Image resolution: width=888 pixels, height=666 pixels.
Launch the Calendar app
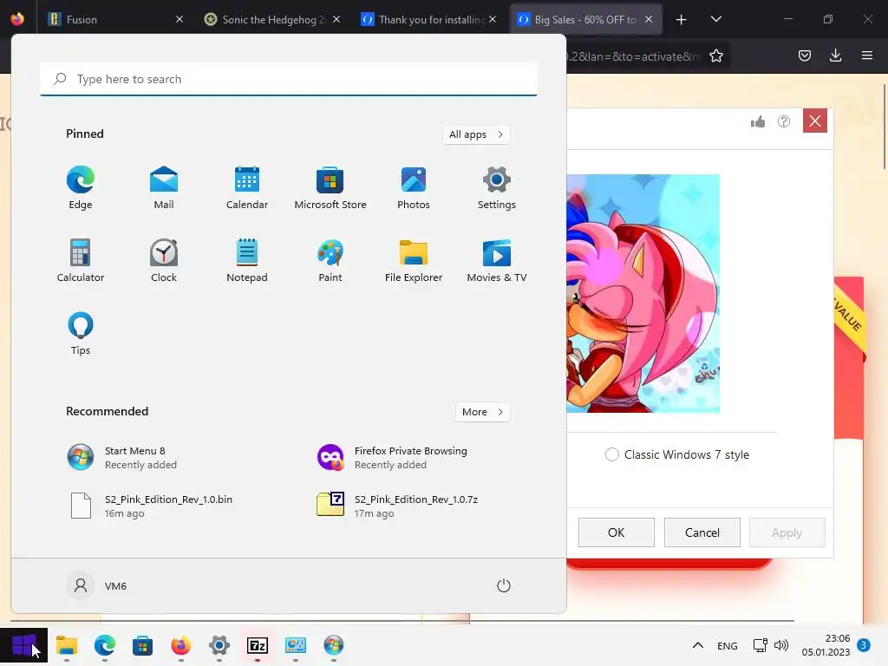point(247,188)
